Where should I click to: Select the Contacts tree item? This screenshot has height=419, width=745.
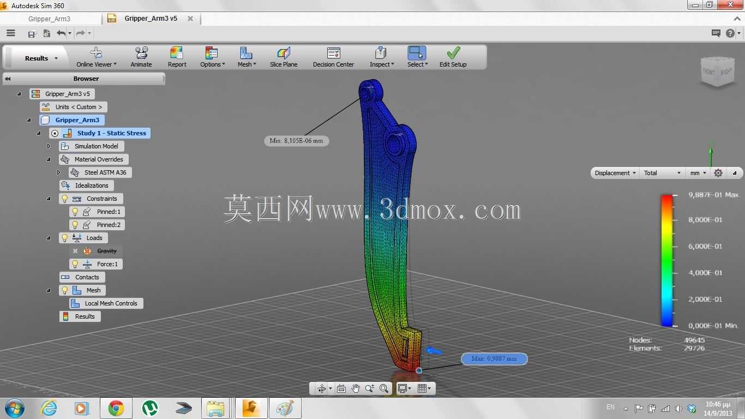tap(82, 277)
